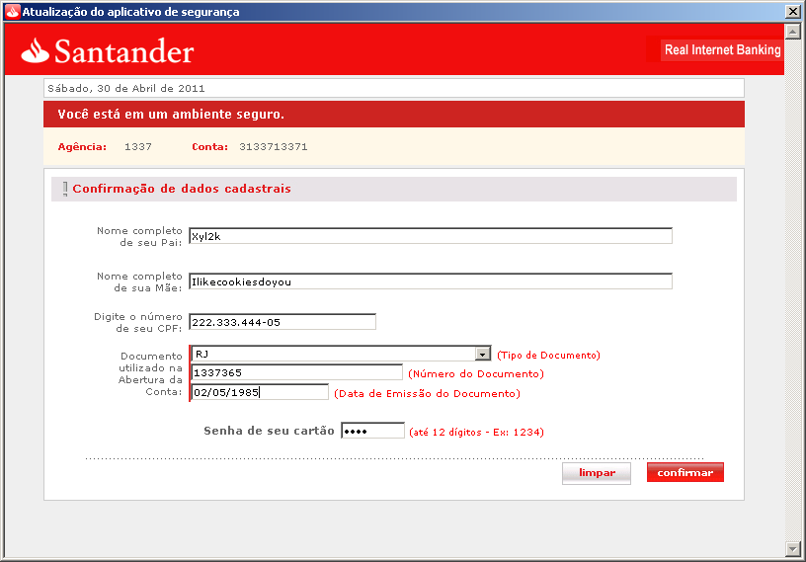Close the security update window
This screenshot has height=562, width=806.
coord(793,11)
